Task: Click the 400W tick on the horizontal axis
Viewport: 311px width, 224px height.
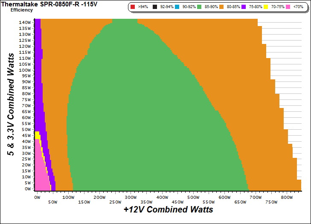Action: [162, 198]
